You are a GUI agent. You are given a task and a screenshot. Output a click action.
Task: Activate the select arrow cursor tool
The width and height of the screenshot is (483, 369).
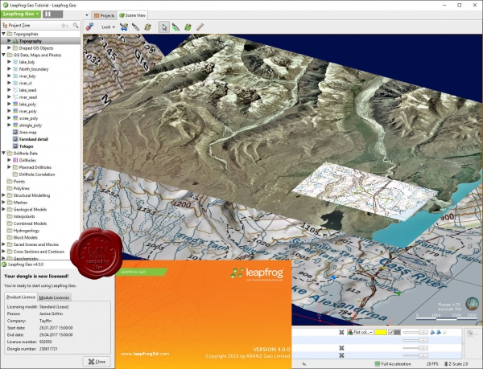164,27
